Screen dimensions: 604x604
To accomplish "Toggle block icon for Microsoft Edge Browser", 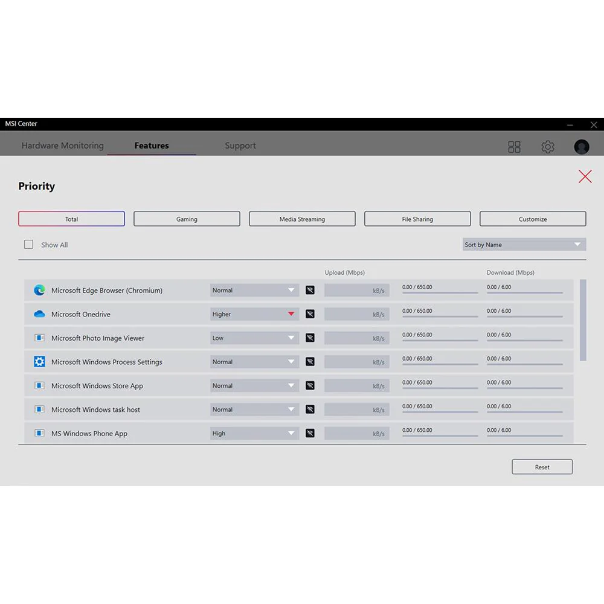I will (310, 290).
